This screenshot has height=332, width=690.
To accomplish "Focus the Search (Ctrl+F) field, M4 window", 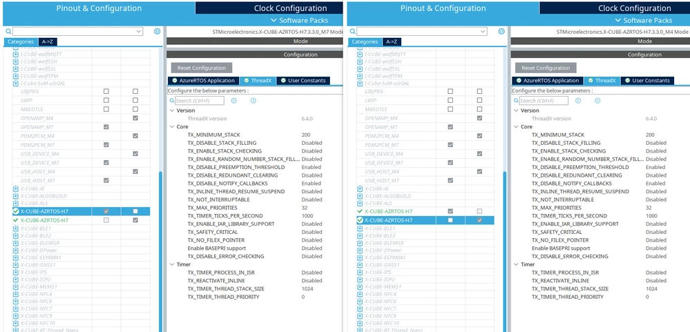I will click(x=544, y=101).
